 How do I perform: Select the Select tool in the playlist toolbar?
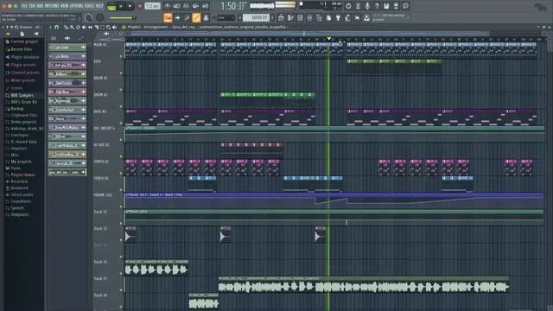click(x=102, y=27)
